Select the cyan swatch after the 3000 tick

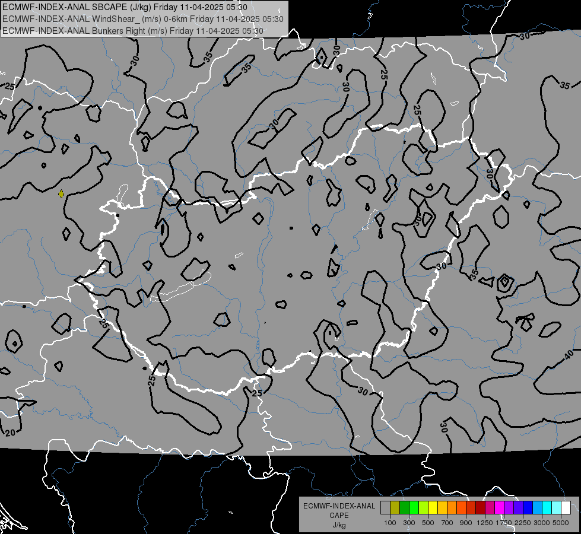547,507
